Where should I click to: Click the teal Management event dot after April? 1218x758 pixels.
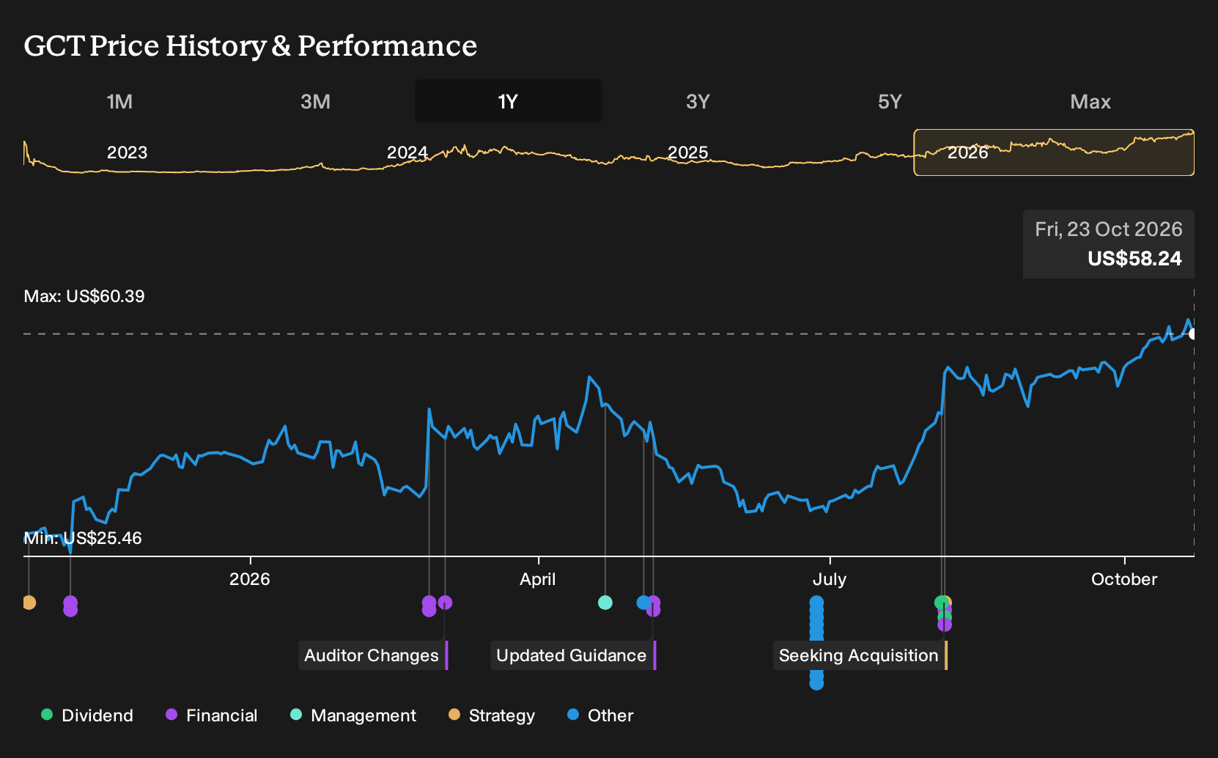[x=605, y=603]
